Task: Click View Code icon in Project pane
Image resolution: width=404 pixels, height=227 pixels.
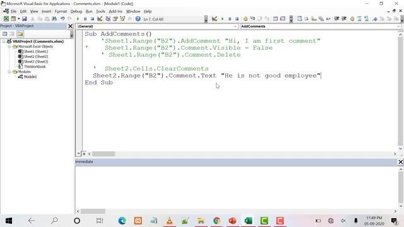Action: pyautogui.click(x=4, y=33)
